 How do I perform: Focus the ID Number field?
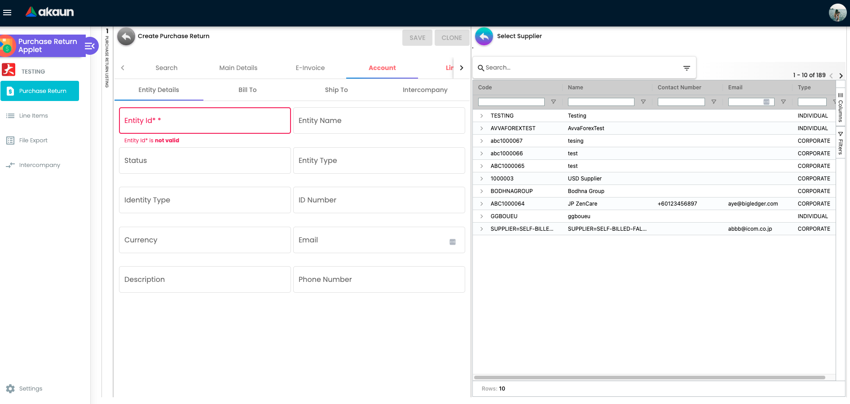379,200
